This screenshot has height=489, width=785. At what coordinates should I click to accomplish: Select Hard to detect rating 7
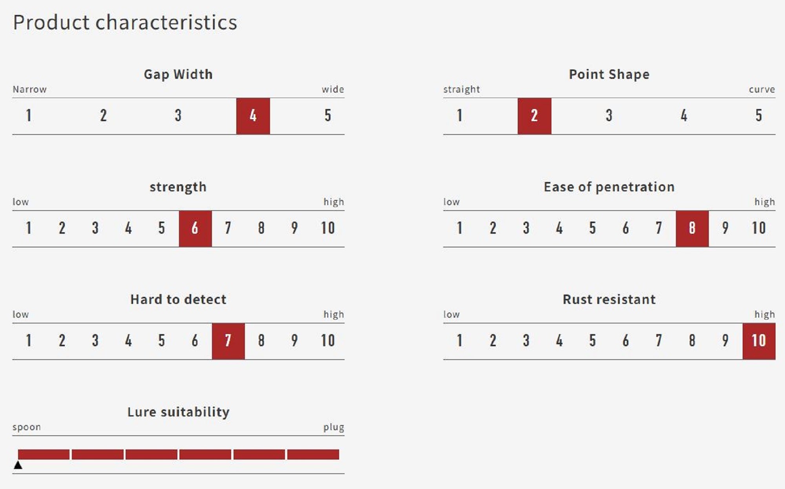click(228, 341)
